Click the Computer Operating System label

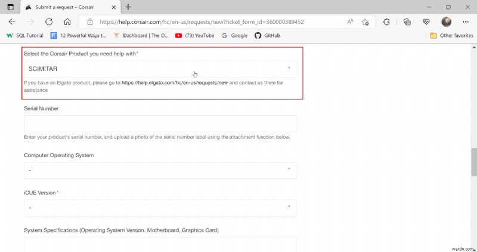pyautogui.click(x=58, y=155)
